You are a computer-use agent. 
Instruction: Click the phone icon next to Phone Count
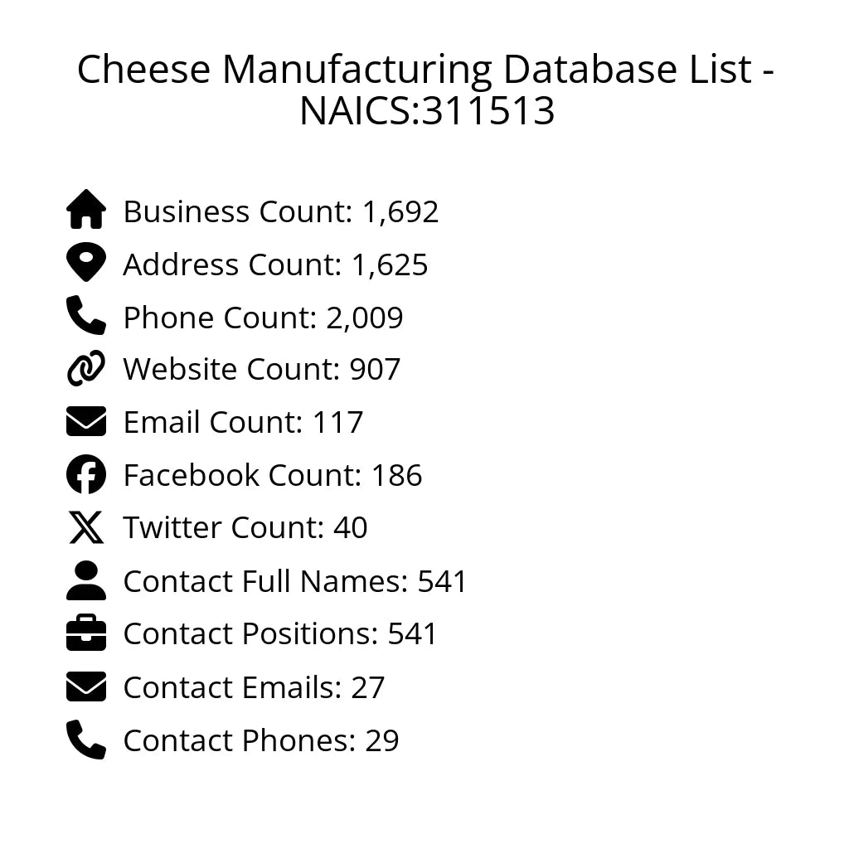(x=86, y=316)
